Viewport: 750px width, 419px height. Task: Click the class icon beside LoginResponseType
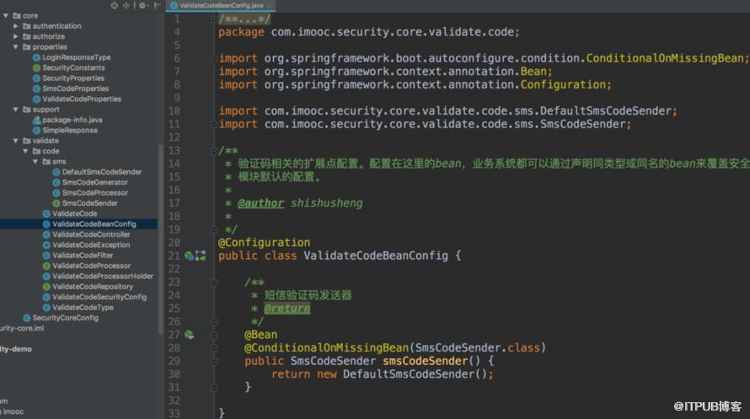pos(36,57)
